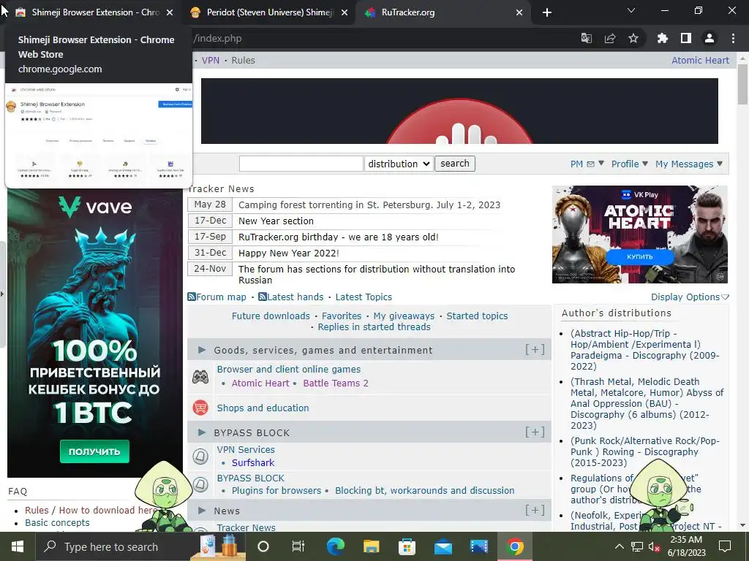The width and height of the screenshot is (749, 561).
Task: Click the search button
Action: 455,164
